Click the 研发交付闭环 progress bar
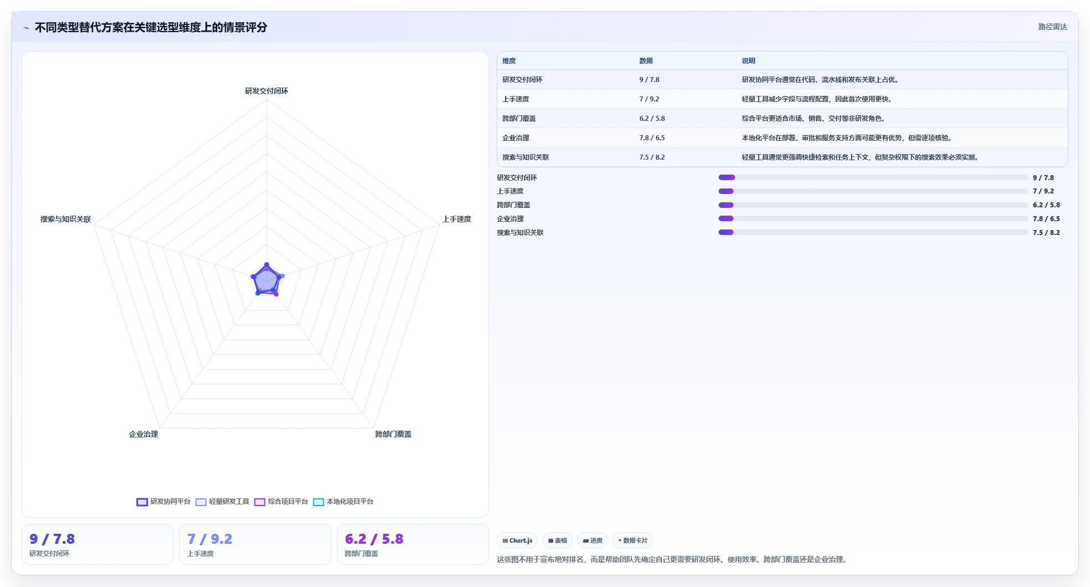The height and width of the screenshot is (587, 1090). [873, 177]
